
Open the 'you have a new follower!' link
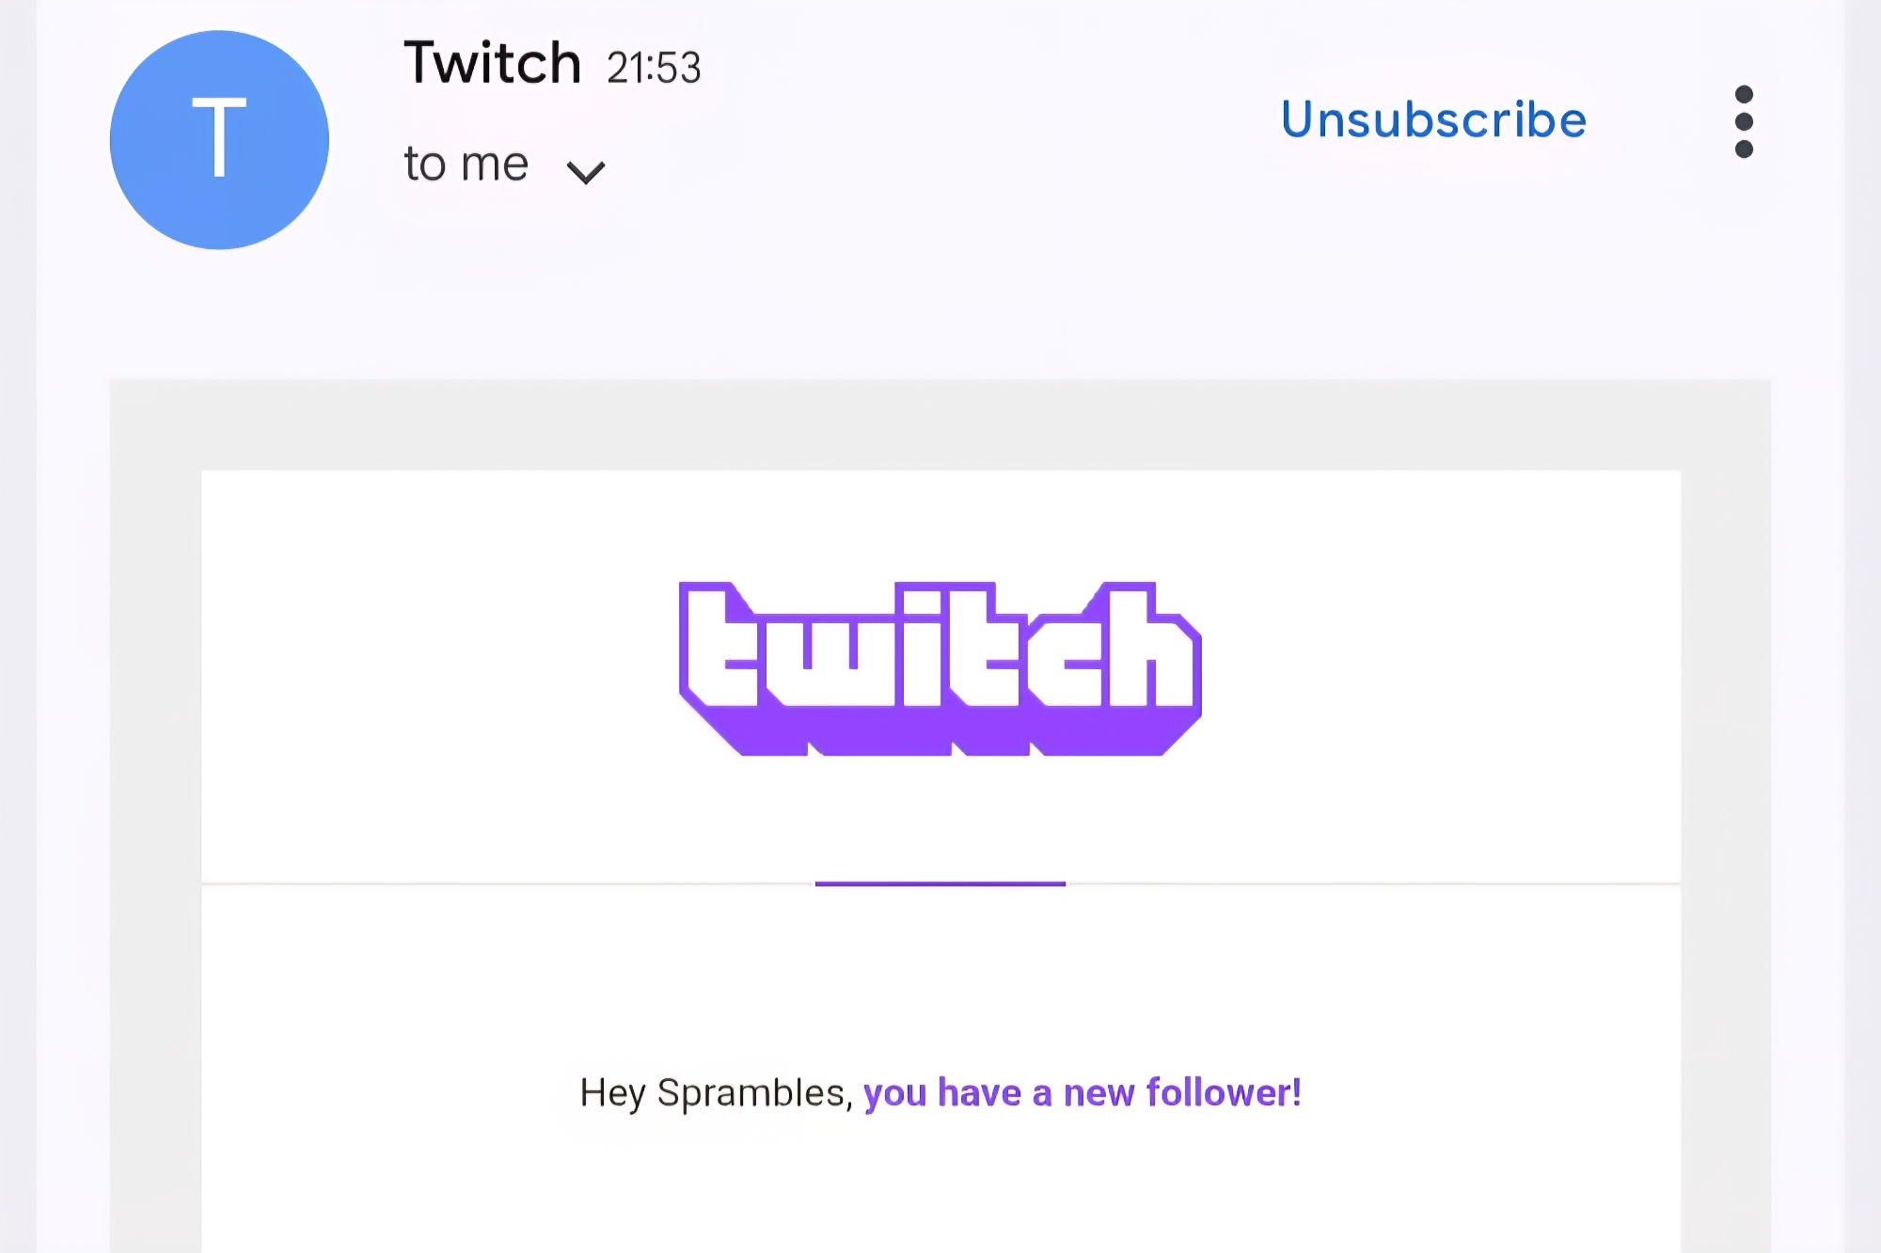1082,1093
